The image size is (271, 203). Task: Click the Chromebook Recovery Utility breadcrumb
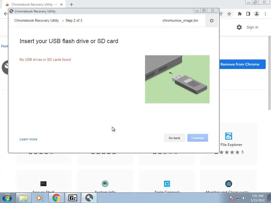click(37, 21)
